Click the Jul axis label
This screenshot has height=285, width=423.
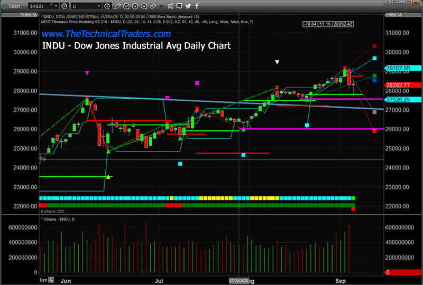(159, 281)
